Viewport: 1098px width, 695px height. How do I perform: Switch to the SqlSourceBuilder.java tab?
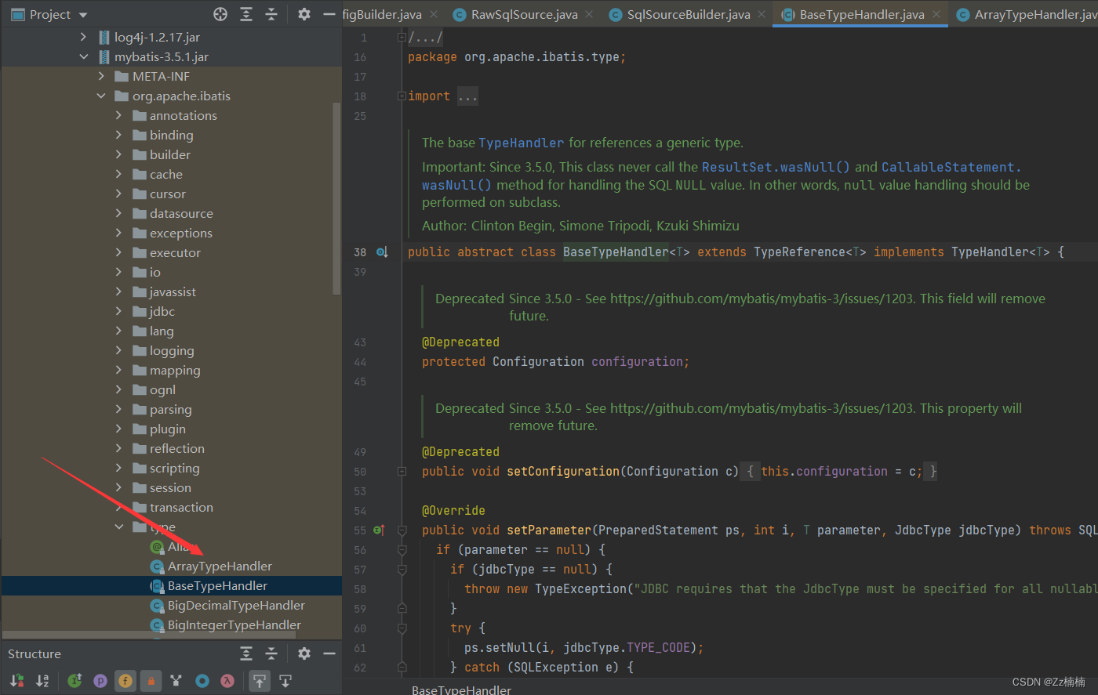click(x=688, y=15)
